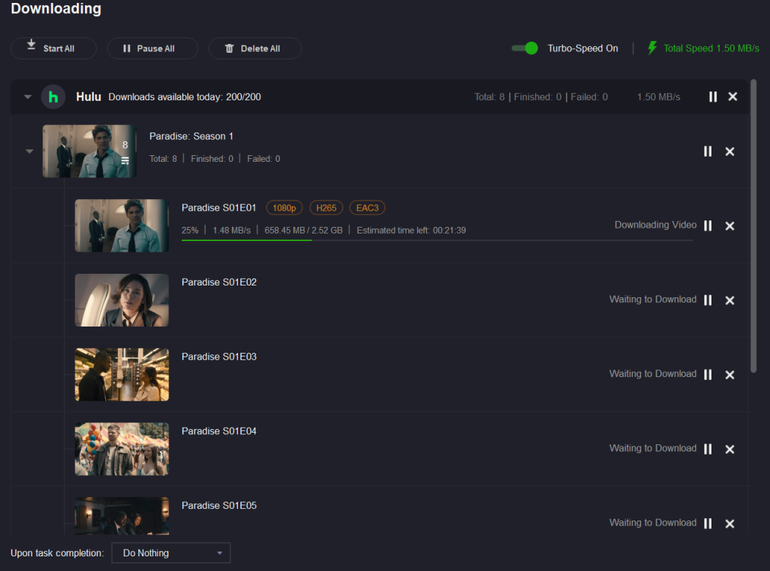Pause all Hulu service downloads

coord(713,97)
